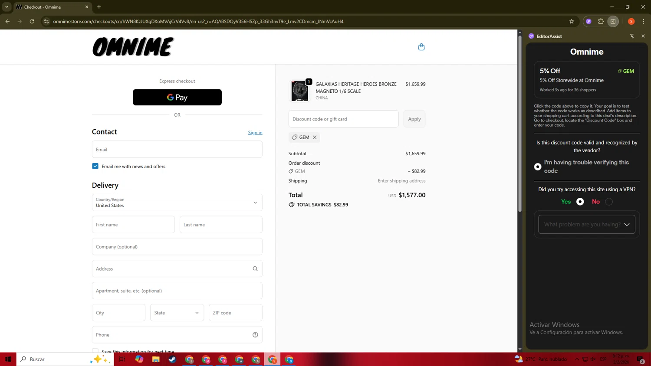Viewport: 651px width, 366px height.
Task: Go back to previous page
Action: 7,21
